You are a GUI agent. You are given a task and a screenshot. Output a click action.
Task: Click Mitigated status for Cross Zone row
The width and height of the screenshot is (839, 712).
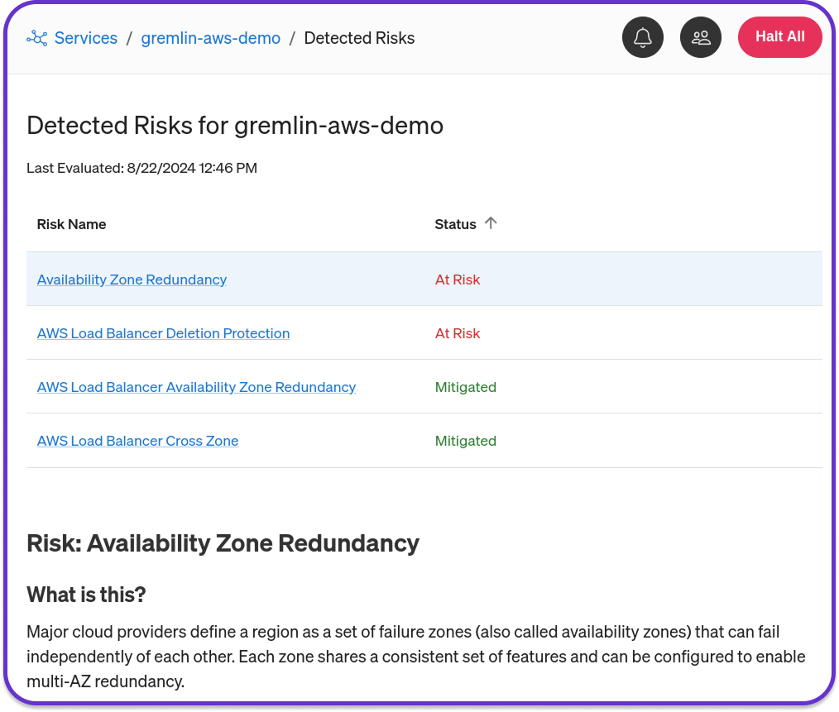(x=466, y=441)
